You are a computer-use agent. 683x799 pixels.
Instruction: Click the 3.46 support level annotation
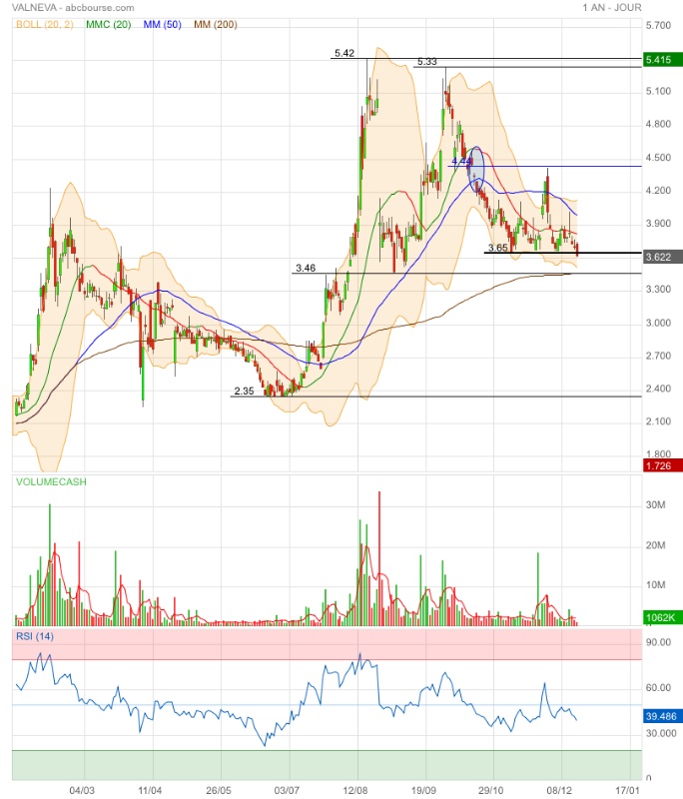click(306, 268)
